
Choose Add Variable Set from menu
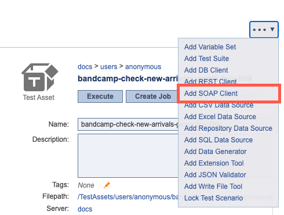tap(210, 47)
